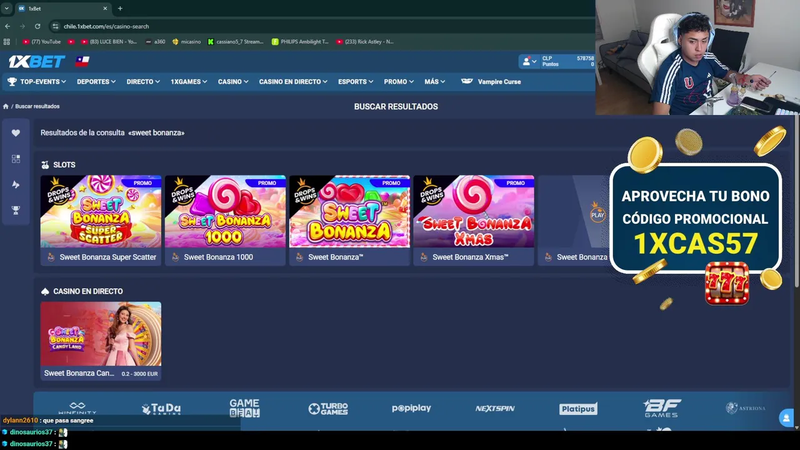Click the Sweet Bonanza Xmas™ title
Image resolution: width=800 pixels, height=450 pixels.
coord(470,257)
